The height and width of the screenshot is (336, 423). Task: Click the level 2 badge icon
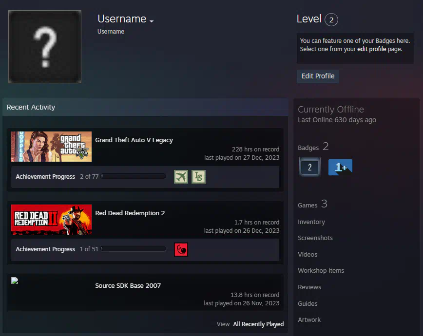point(310,167)
